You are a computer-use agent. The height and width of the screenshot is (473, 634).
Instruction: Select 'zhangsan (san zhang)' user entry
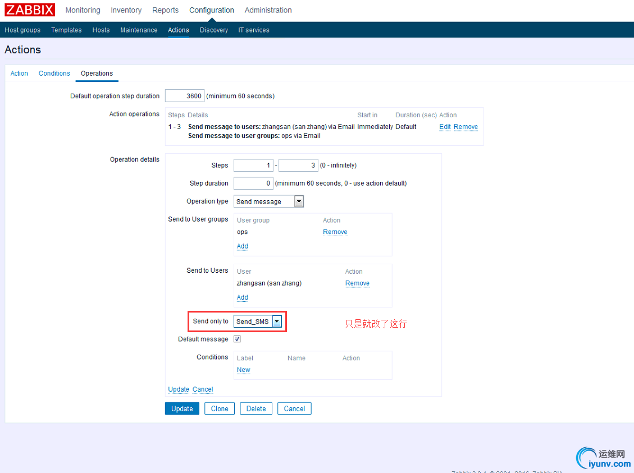point(270,283)
